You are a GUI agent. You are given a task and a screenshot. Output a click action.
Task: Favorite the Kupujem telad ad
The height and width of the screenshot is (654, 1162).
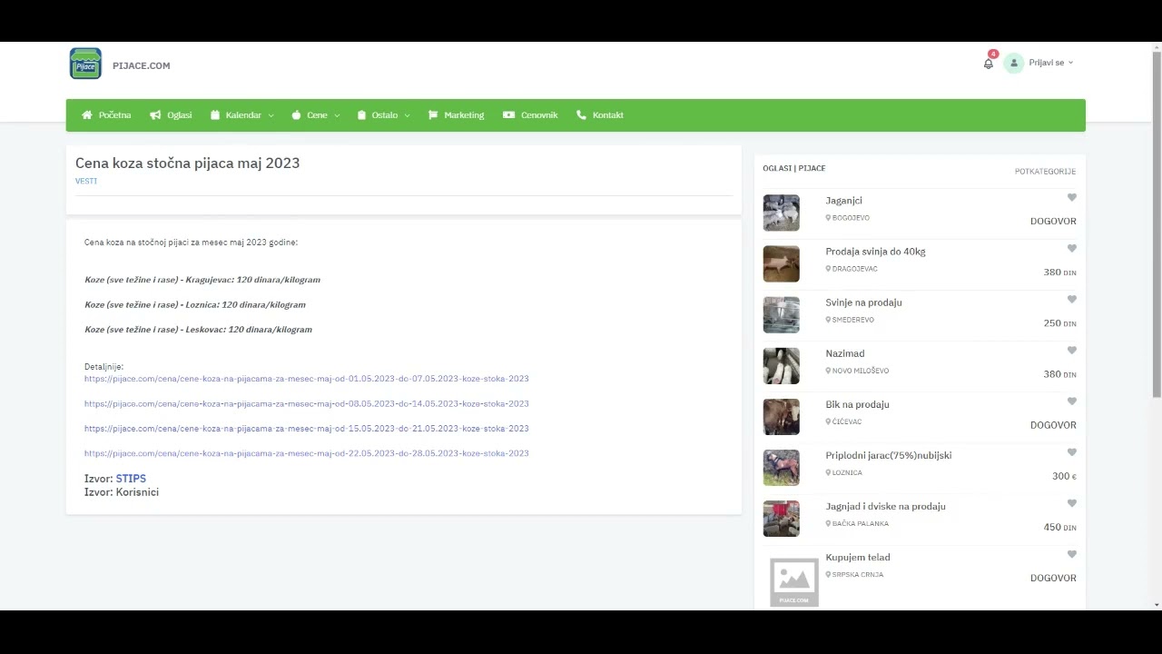coord(1071,553)
